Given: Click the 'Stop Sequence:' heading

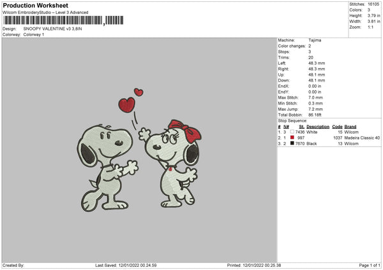Looking at the screenshot, I should click(292, 121).
